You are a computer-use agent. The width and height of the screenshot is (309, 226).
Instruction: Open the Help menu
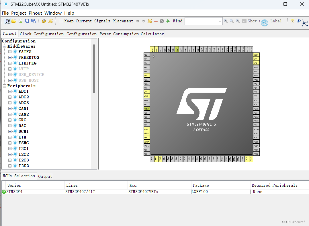pyautogui.click(x=69, y=13)
